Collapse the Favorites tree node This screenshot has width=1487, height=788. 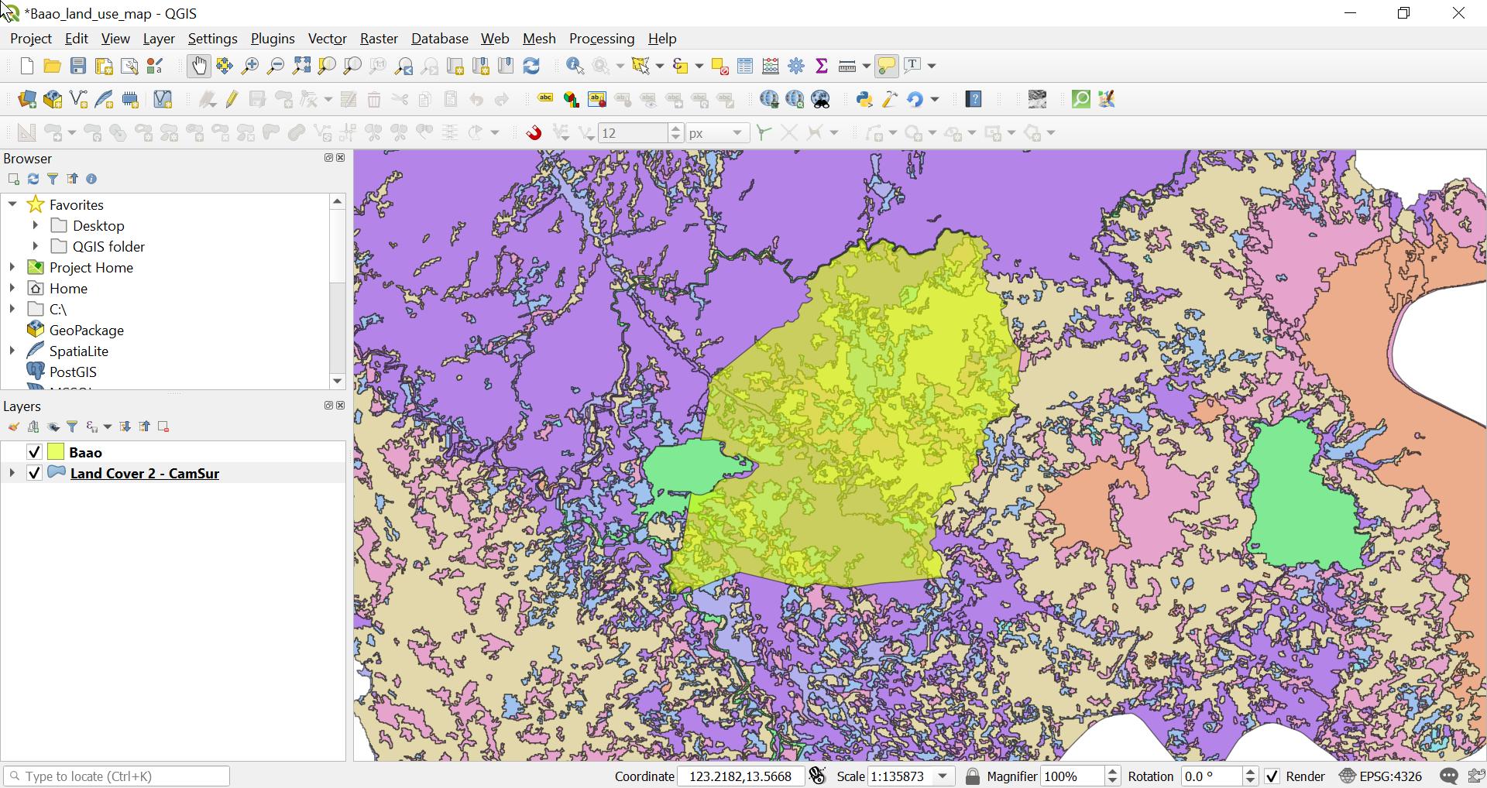[12, 204]
